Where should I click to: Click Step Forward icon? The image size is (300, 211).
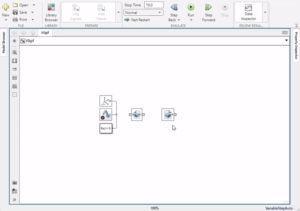pos(208,7)
